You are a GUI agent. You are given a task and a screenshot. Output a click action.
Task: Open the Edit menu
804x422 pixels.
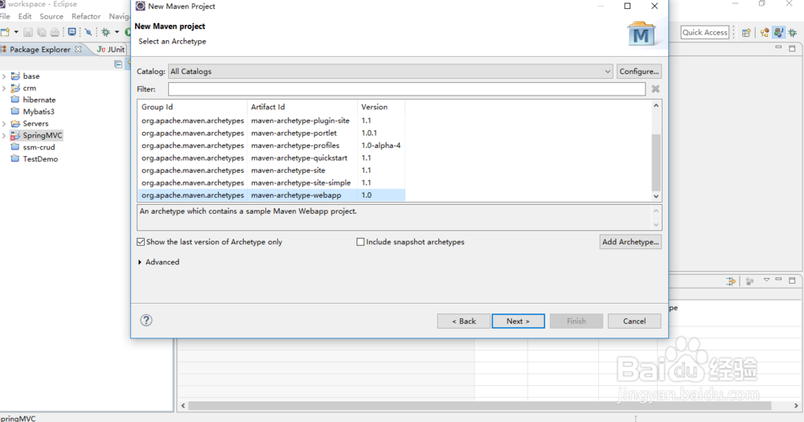[x=25, y=16]
